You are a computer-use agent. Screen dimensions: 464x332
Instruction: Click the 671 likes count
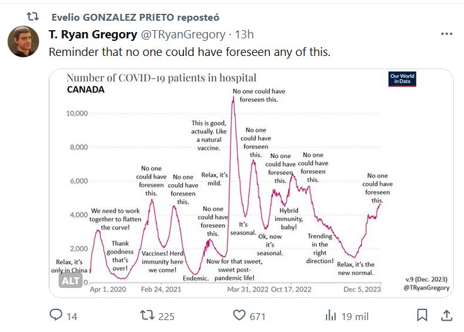point(258,316)
